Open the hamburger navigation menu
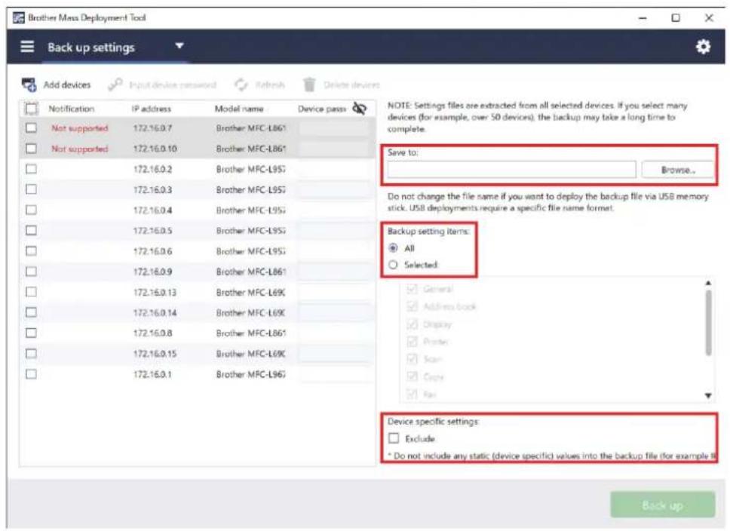 [x=27, y=47]
